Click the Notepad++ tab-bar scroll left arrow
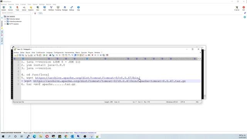 click(x=198, y=59)
